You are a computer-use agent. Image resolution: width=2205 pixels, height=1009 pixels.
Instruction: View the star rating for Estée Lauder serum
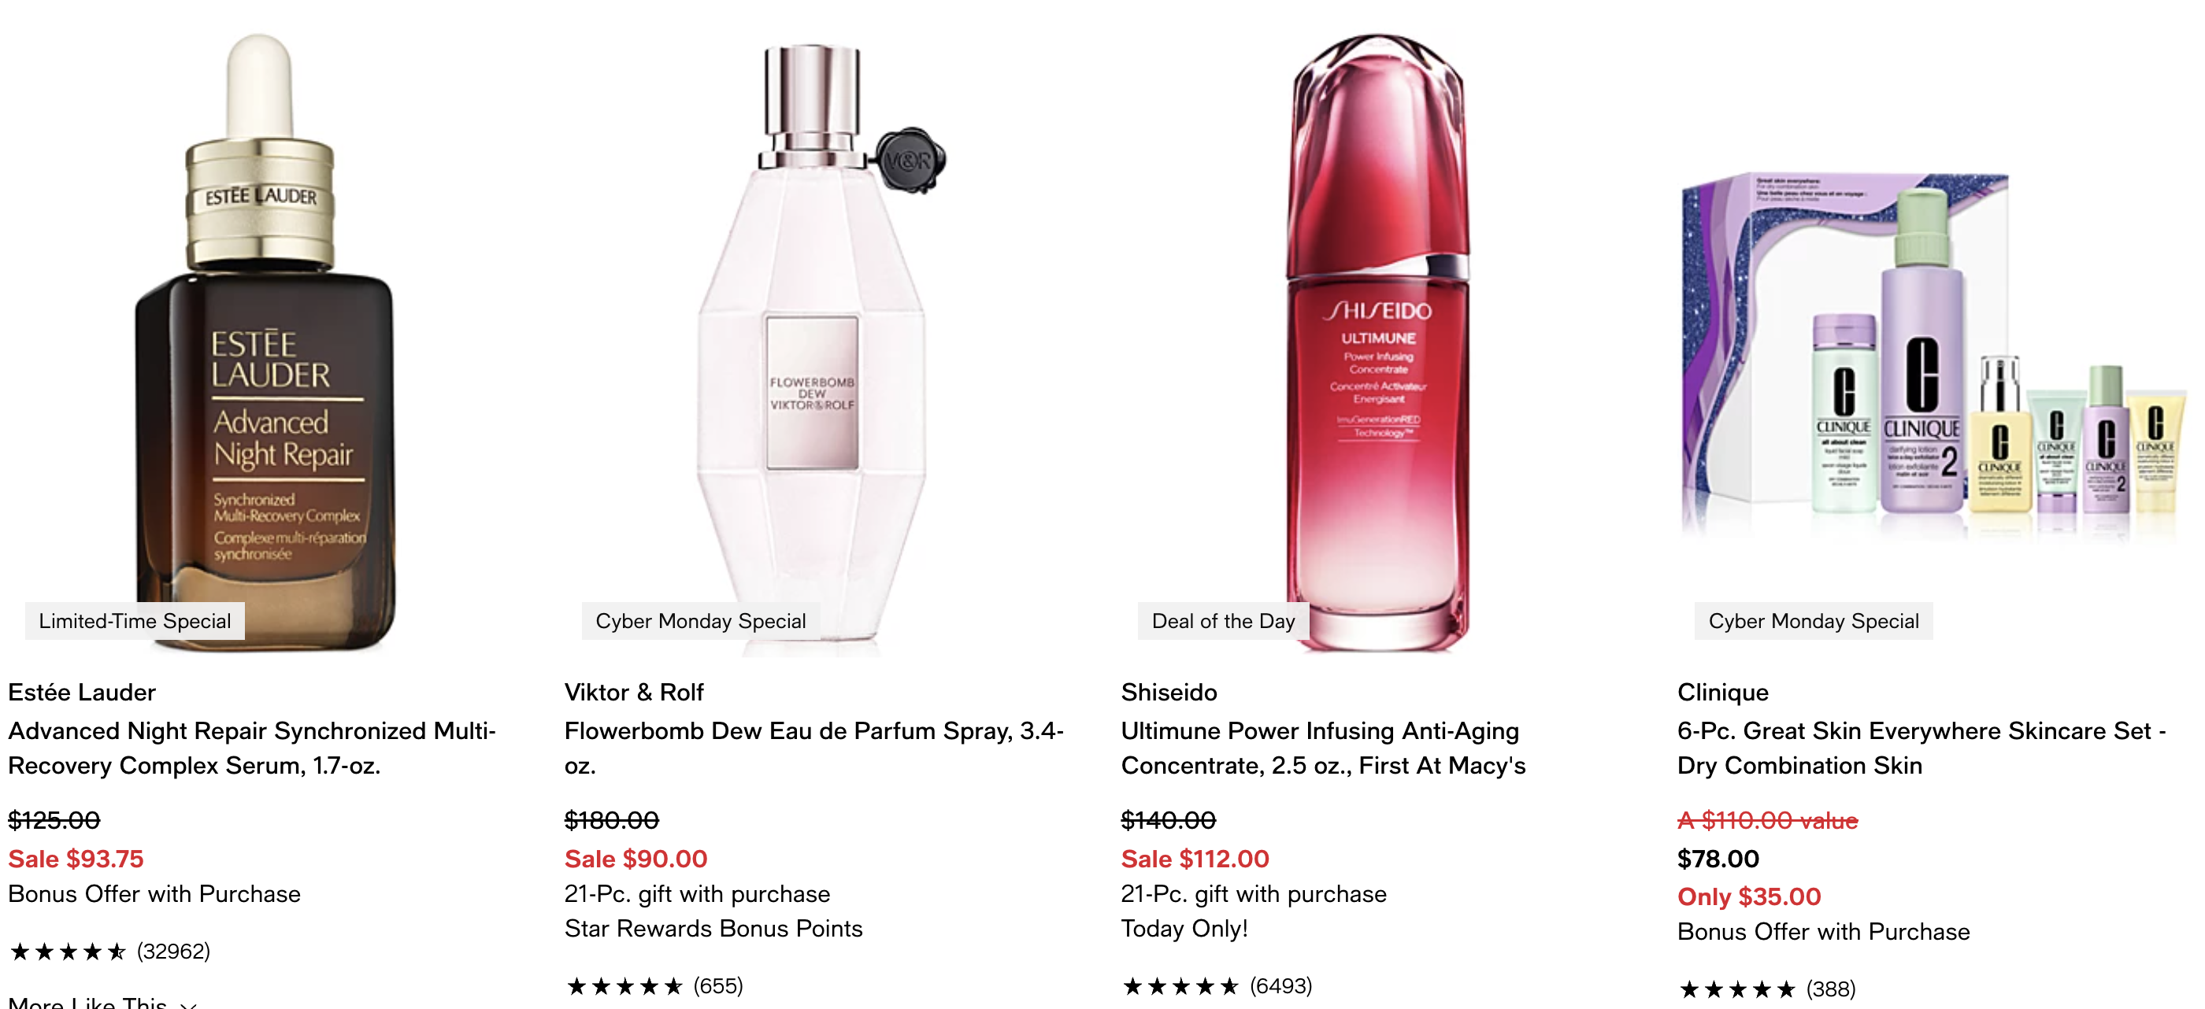68,952
